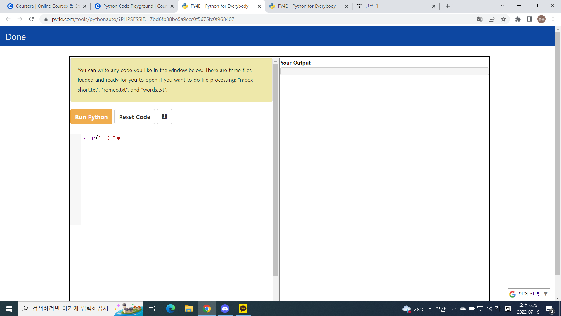The height and width of the screenshot is (316, 561).
Task: Open Discord from the taskbar
Action: pos(225,309)
